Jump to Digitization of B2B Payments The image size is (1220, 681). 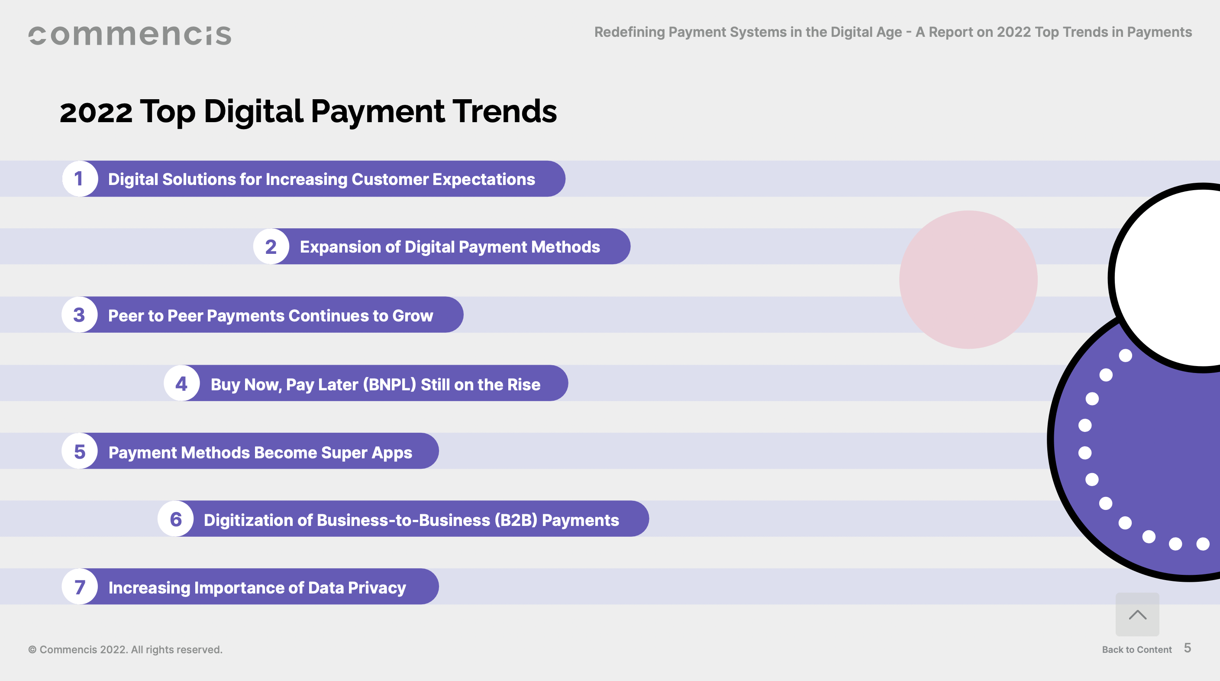pyautogui.click(x=411, y=520)
